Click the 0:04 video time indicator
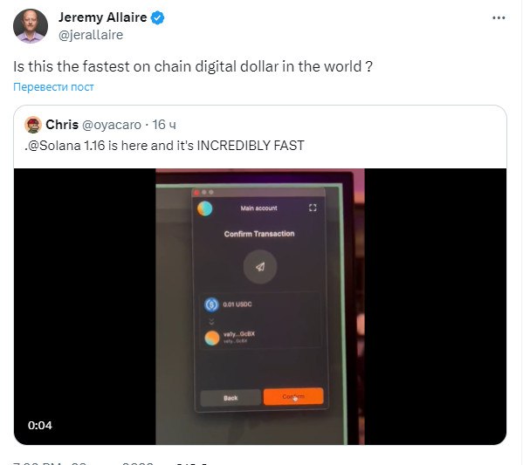Image resolution: width=523 pixels, height=465 pixels. point(40,426)
